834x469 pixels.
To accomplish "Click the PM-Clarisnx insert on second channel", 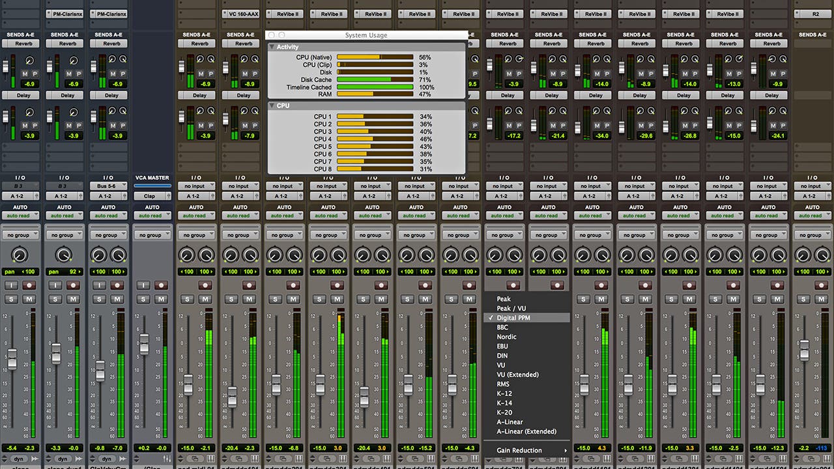I will click(67, 14).
